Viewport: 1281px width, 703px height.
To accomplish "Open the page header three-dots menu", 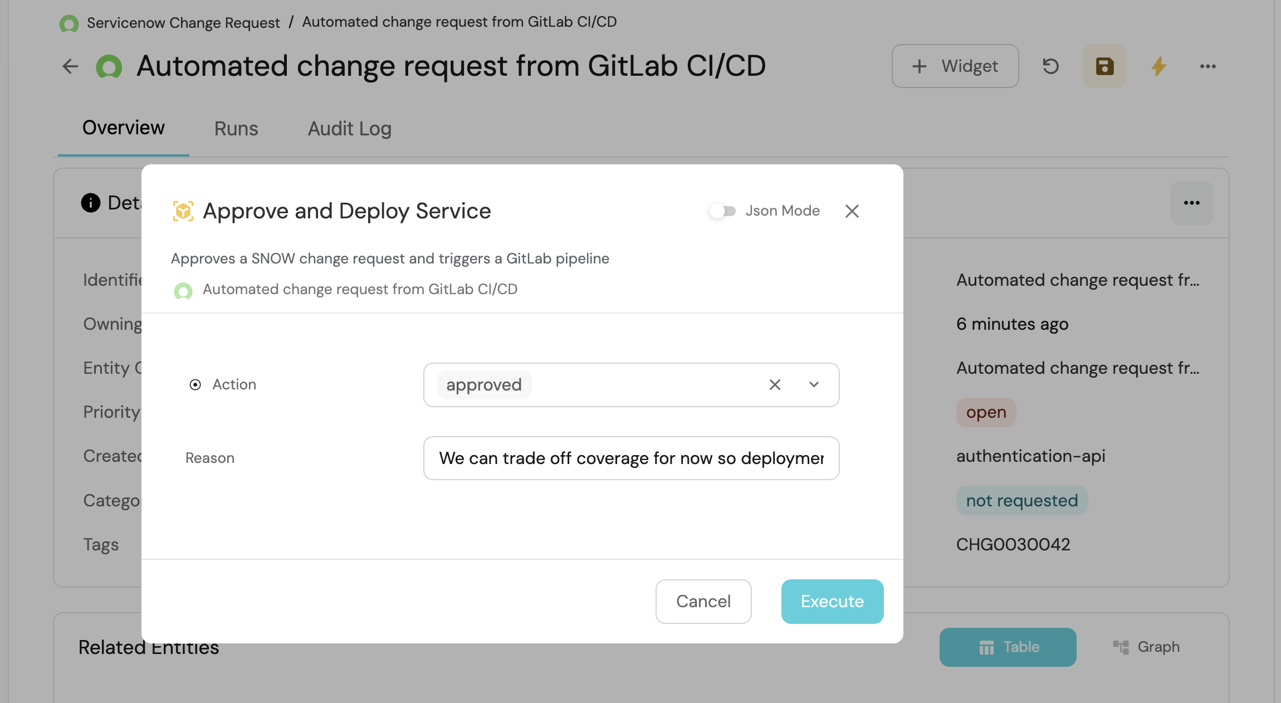I will coord(1207,66).
